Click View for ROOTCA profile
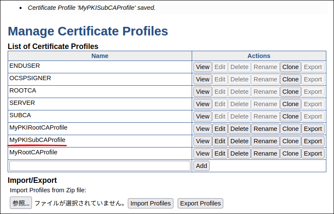Screen dimensions: 334x214 point(202,92)
